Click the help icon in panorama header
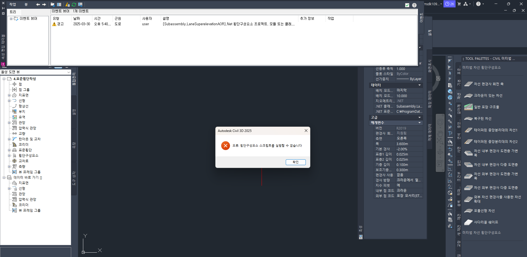Screen dimensions: 527x257 (414, 5)
